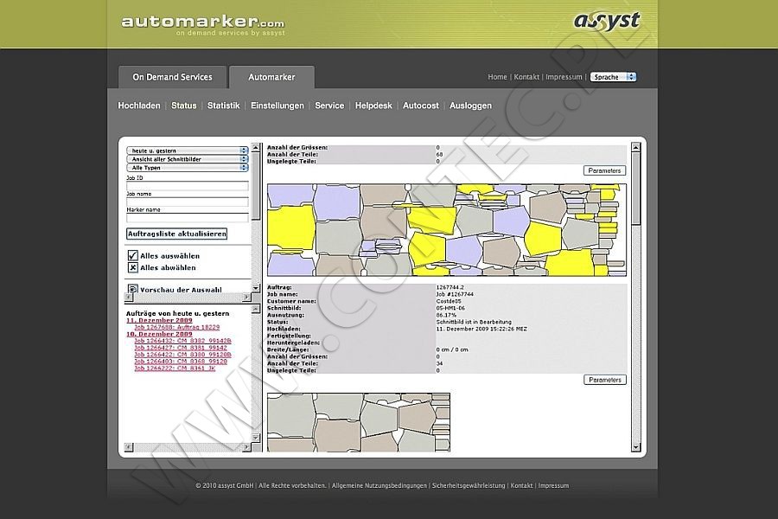This screenshot has width=778, height=519.
Task: Open the Helpdesk menu item
Action: (x=373, y=106)
